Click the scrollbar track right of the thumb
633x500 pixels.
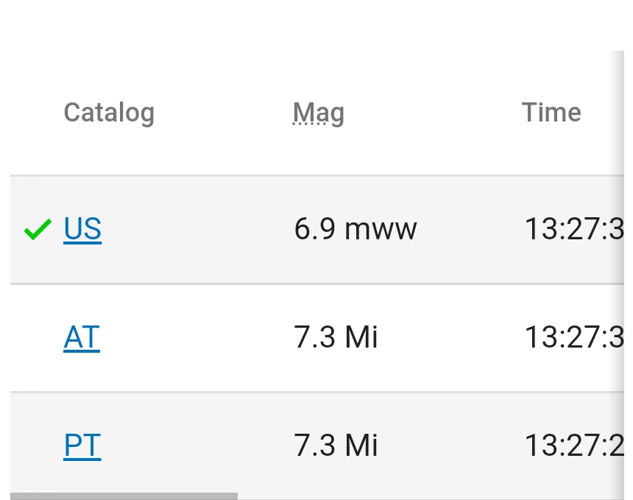427,496
